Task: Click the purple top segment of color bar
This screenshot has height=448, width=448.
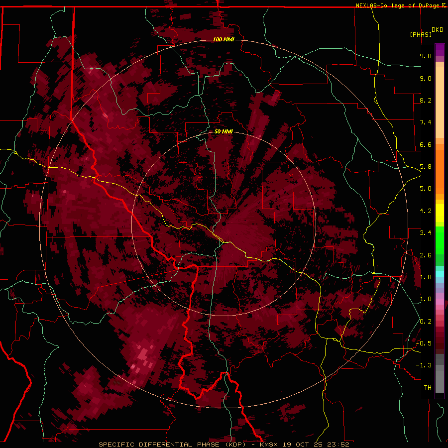Action: point(440,50)
